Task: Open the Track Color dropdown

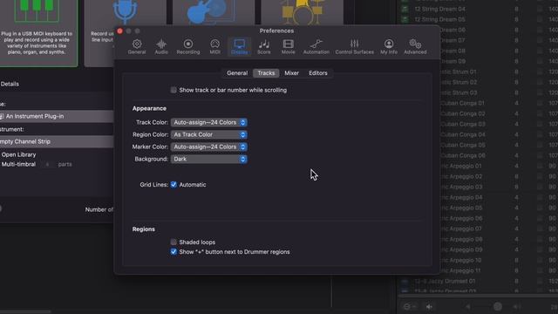Action: pos(209,122)
